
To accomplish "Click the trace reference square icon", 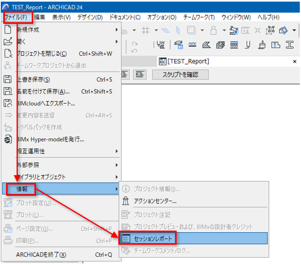I will [191, 30].
